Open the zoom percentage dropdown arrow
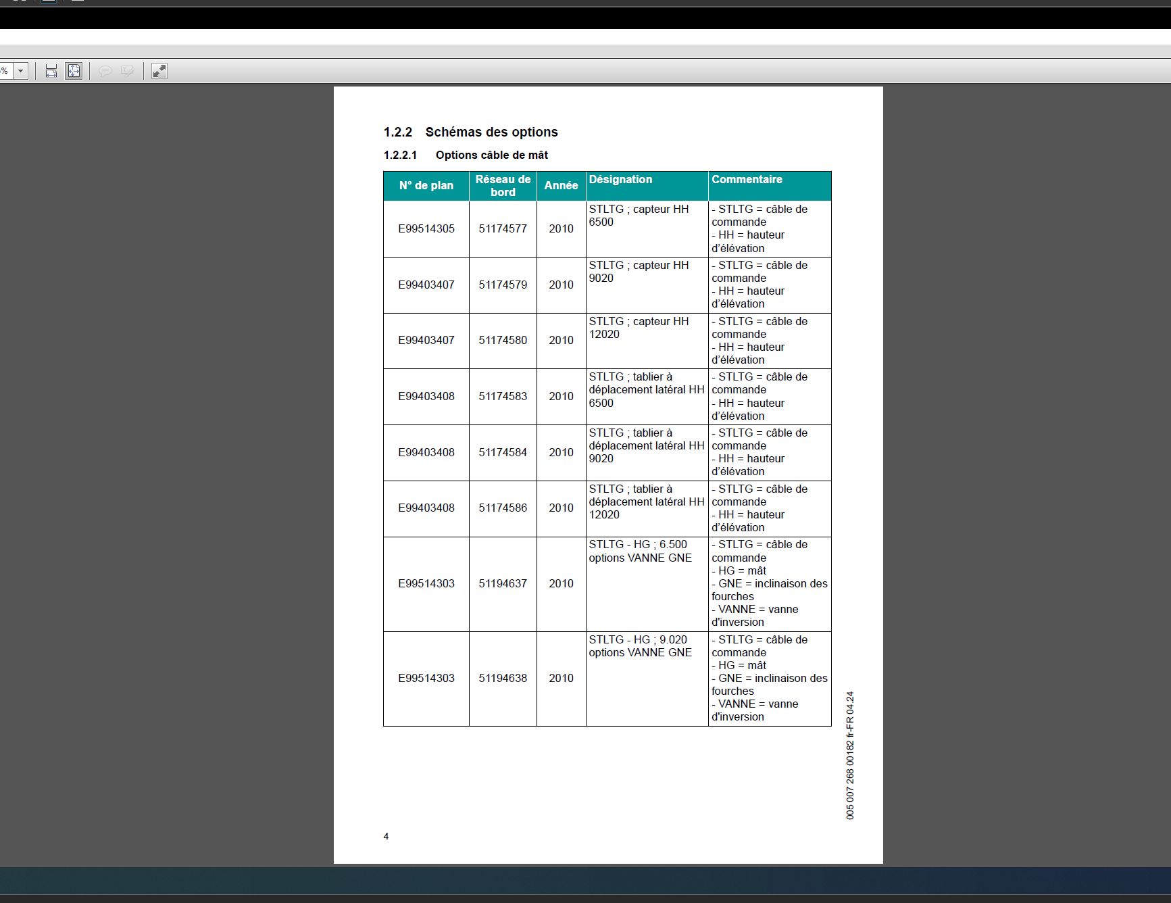The height and width of the screenshot is (903, 1171). [21, 71]
